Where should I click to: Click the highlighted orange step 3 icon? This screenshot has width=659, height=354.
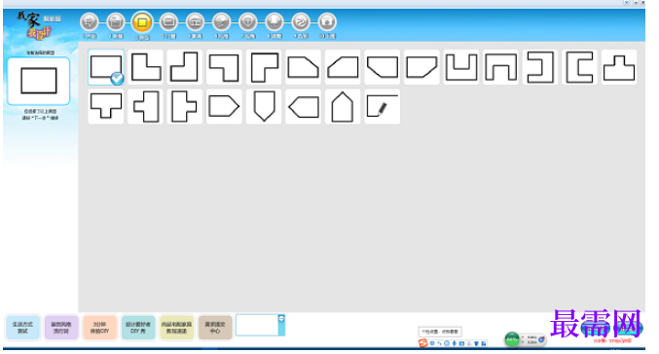[142, 21]
